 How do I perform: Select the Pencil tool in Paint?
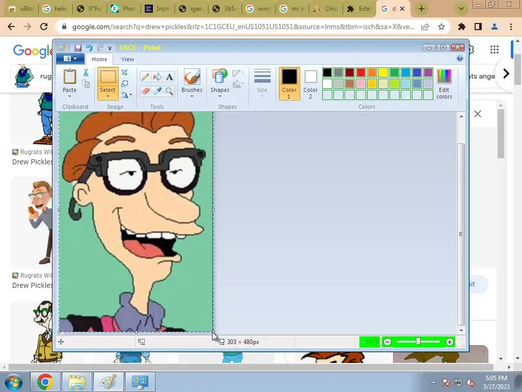145,77
